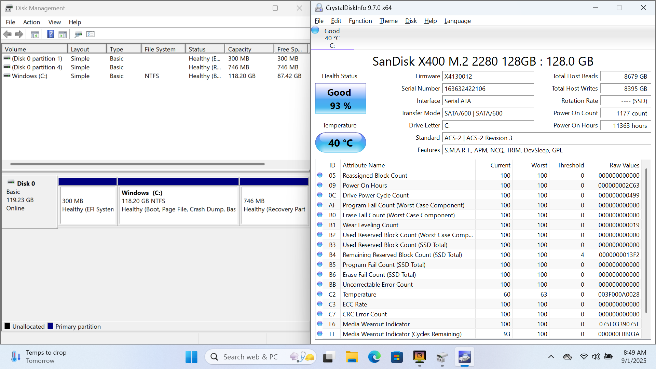656x369 pixels.
Task: Open Task View from the taskbar
Action: coord(328,357)
